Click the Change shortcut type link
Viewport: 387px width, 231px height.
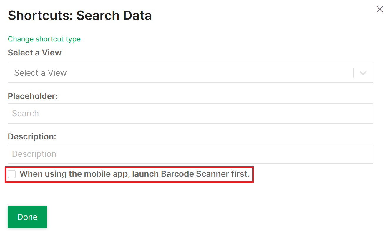[44, 39]
